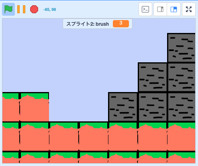This screenshot has width=198, height=166.
Task: Click the wide grass block on the raised left ledge
Action: [x=34, y=107]
